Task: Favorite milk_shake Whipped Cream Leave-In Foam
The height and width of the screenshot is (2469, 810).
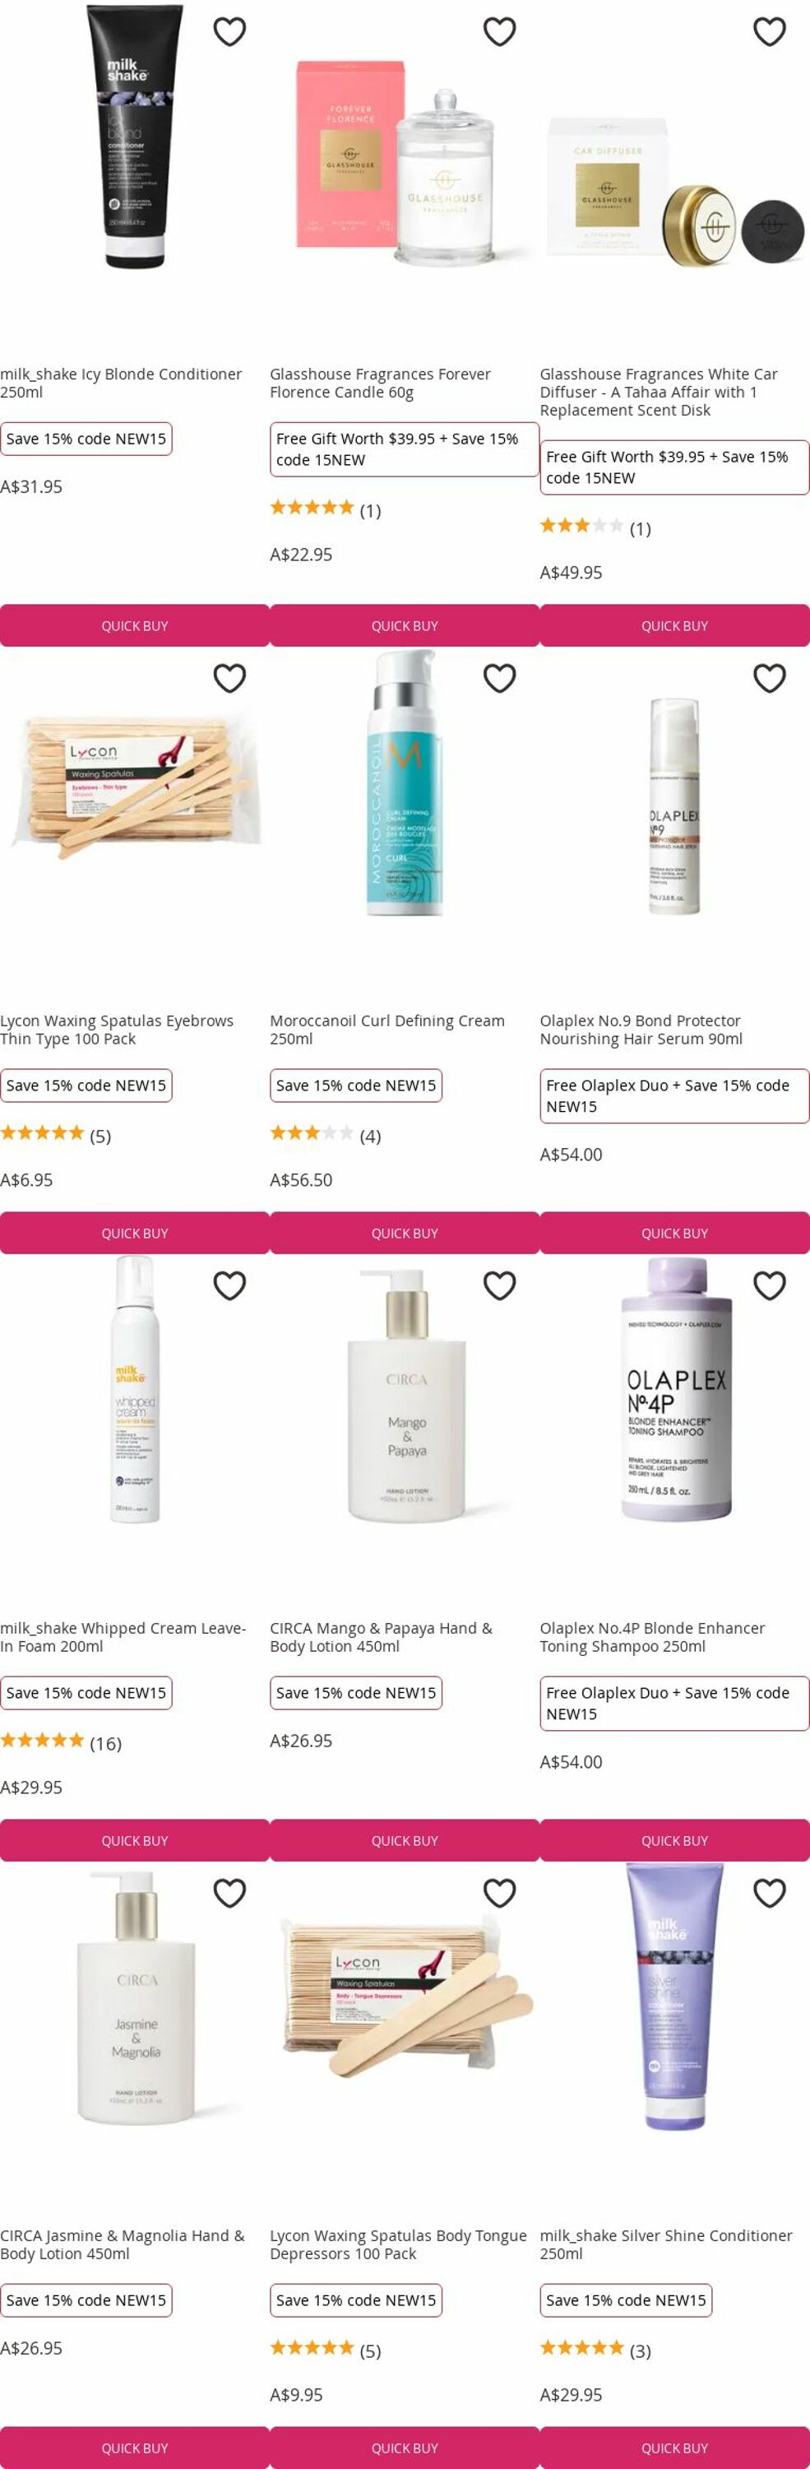Action: coord(229,1286)
